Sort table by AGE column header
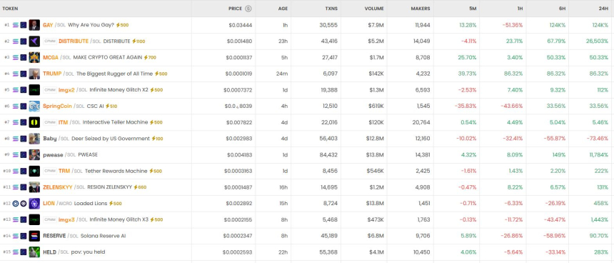 coord(283,9)
